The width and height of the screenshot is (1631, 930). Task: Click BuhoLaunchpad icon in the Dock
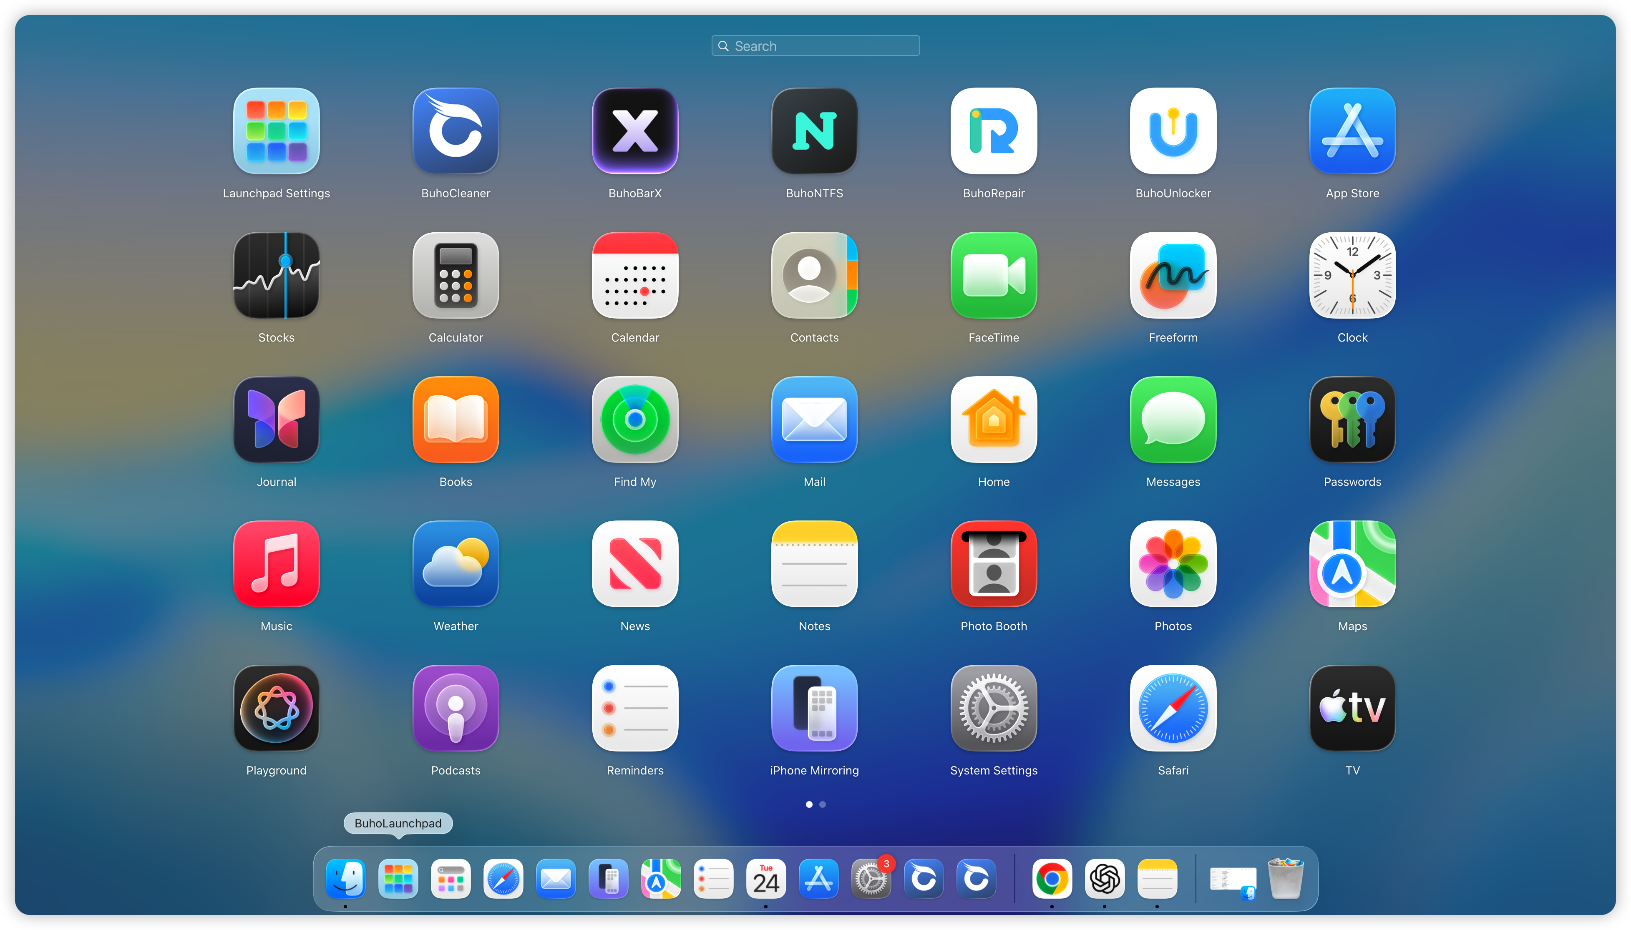[x=398, y=880]
